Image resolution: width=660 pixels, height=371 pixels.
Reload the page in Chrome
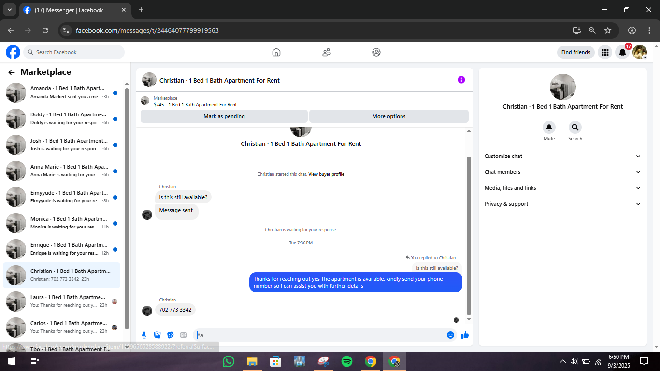pyautogui.click(x=45, y=30)
